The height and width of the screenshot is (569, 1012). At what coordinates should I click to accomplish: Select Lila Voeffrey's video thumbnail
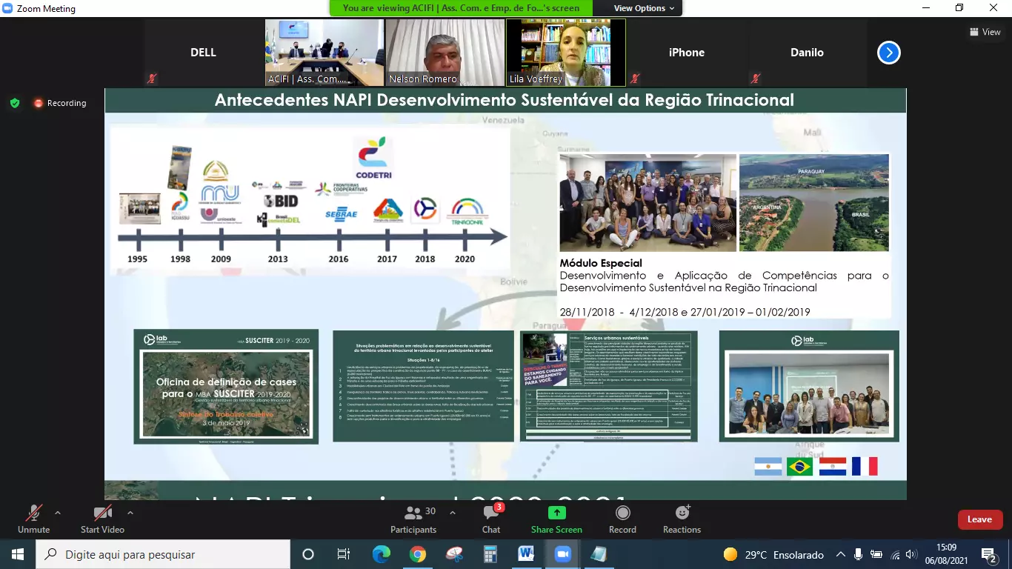pos(566,52)
